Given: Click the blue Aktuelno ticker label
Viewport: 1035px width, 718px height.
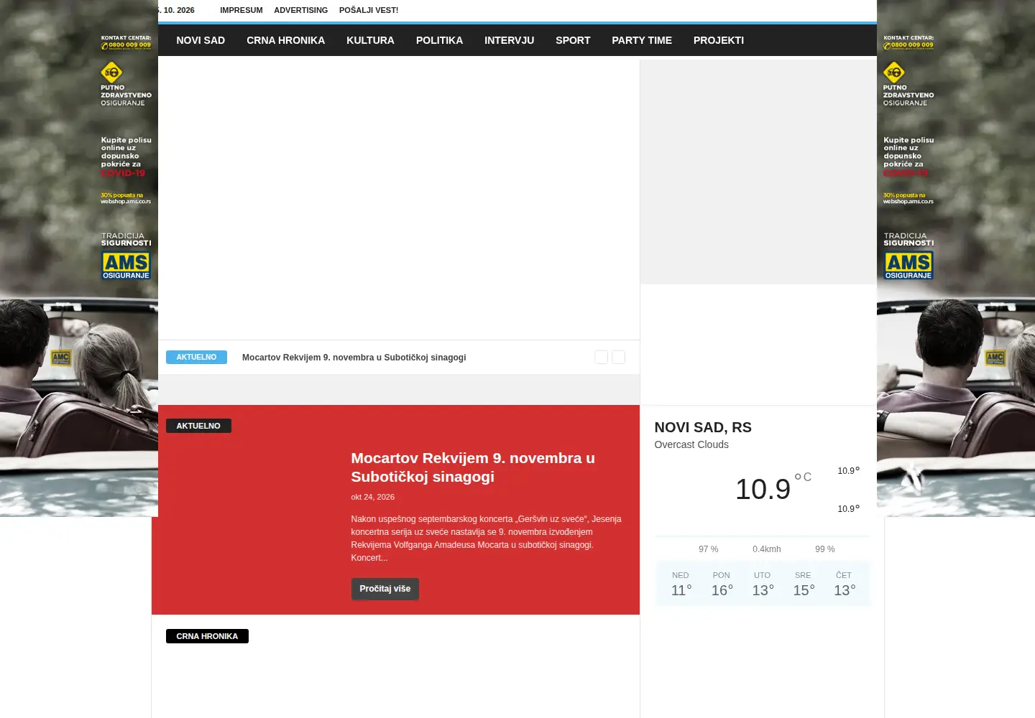Looking at the screenshot, I should point(196,357).
